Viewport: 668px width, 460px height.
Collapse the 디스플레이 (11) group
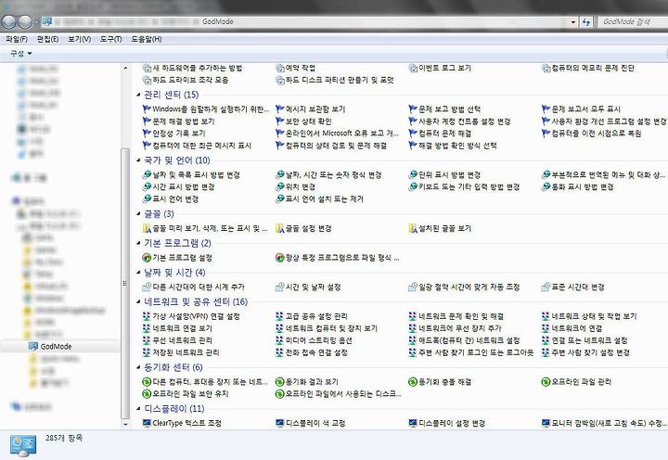coord(138,408)
